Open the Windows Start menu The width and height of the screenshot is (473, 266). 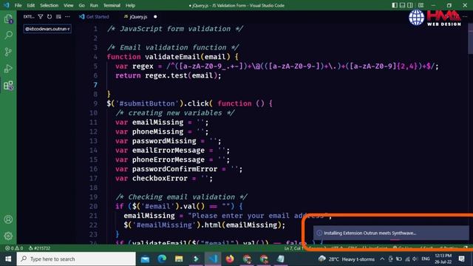point(8,259)
